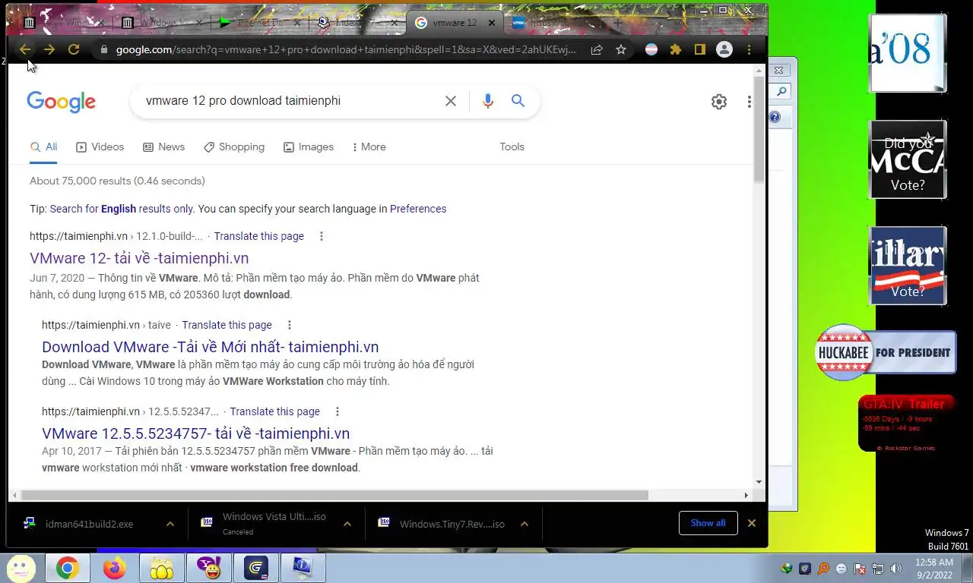Open Yahoo Messenger from the taskbar
973x583 pixels.
coord(209,569)
